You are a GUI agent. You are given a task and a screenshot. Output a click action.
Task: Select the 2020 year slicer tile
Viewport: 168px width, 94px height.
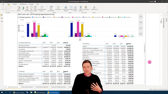pyautogui.click(x=141, y=22)
